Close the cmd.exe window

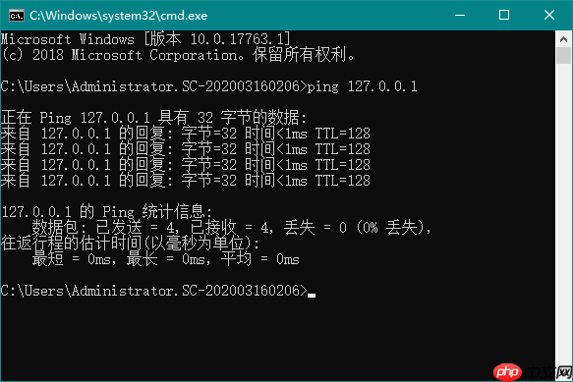tap(549, 15)
